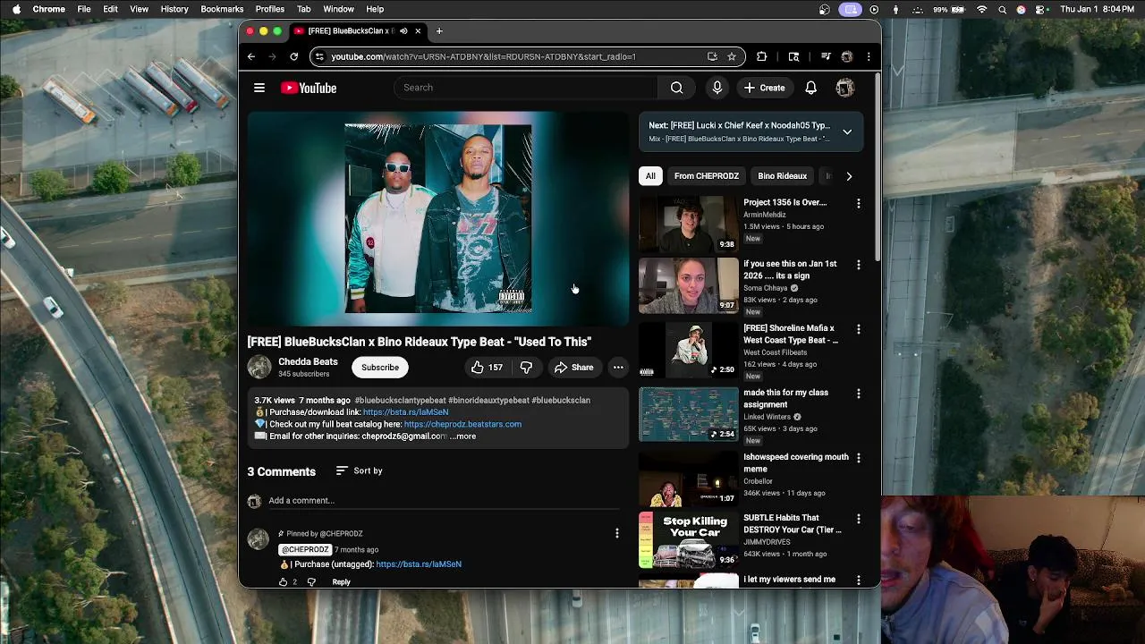Screen dimensions: 1145x644
Task: Open Spotlight search in the menu bar
Action: pos(1002,9)
